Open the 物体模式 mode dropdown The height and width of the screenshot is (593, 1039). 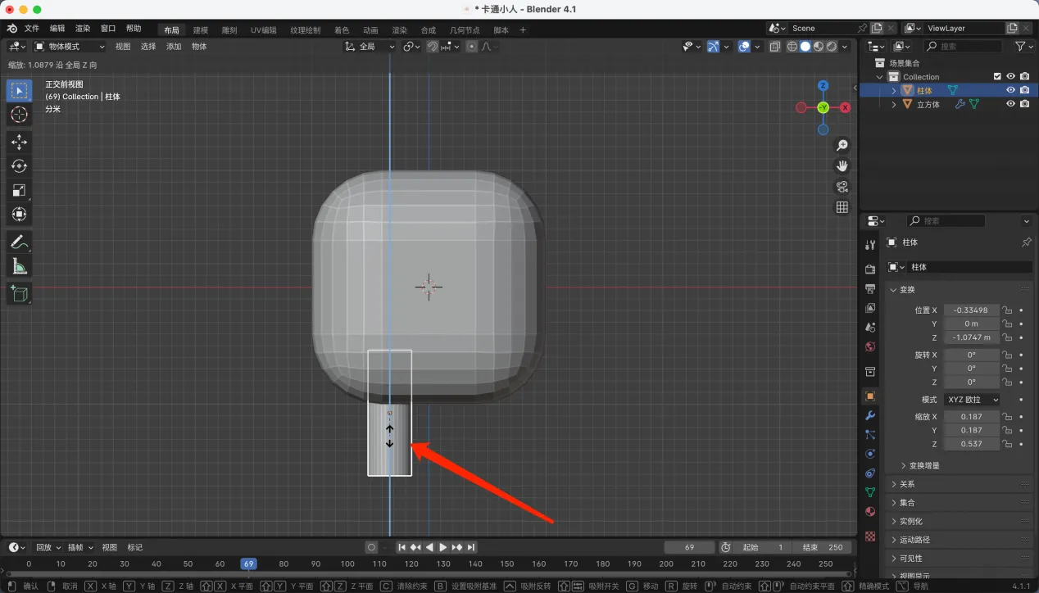tap(70, 47)
